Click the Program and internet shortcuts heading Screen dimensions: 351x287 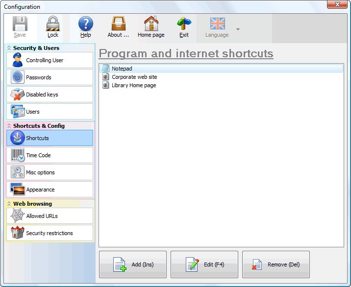click(186, 53)
